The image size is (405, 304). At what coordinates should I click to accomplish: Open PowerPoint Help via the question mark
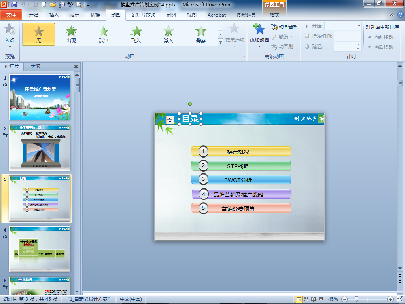400,15
